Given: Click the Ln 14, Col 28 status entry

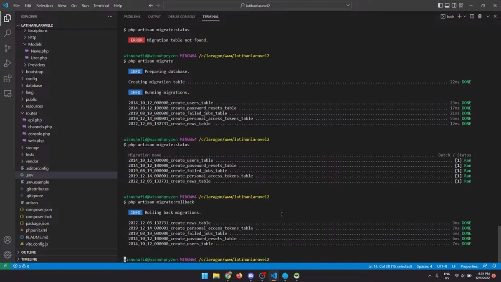Looking at the screenshot, I should click(390, 266).
